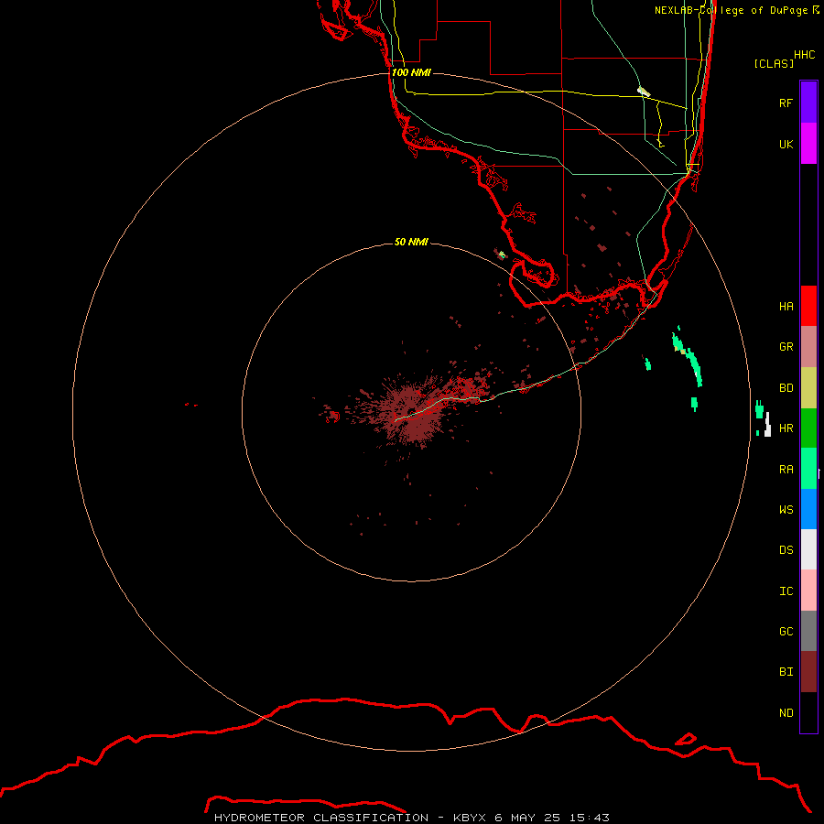Click the WS legend label

tap(786, 509)
